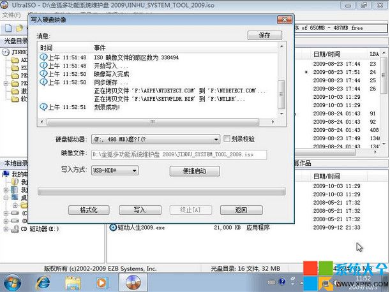Enable the 刻录校验 checkbox

coord(227,139)
